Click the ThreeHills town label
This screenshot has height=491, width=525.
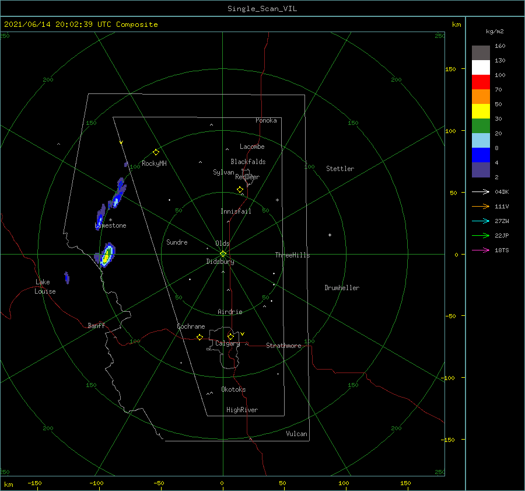click(x=293, y=255)
